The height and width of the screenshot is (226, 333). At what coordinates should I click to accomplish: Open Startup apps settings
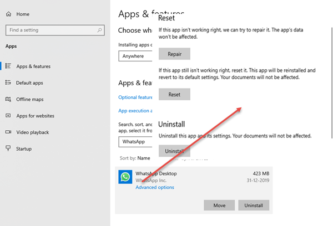point(24,149)
